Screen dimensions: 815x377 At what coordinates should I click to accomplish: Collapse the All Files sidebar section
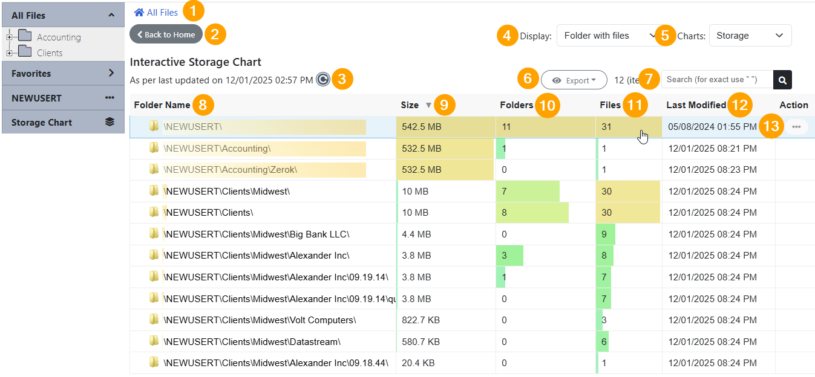[x=111, y=15]
